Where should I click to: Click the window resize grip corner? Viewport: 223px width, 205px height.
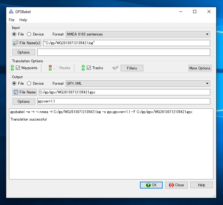[214, 196]
